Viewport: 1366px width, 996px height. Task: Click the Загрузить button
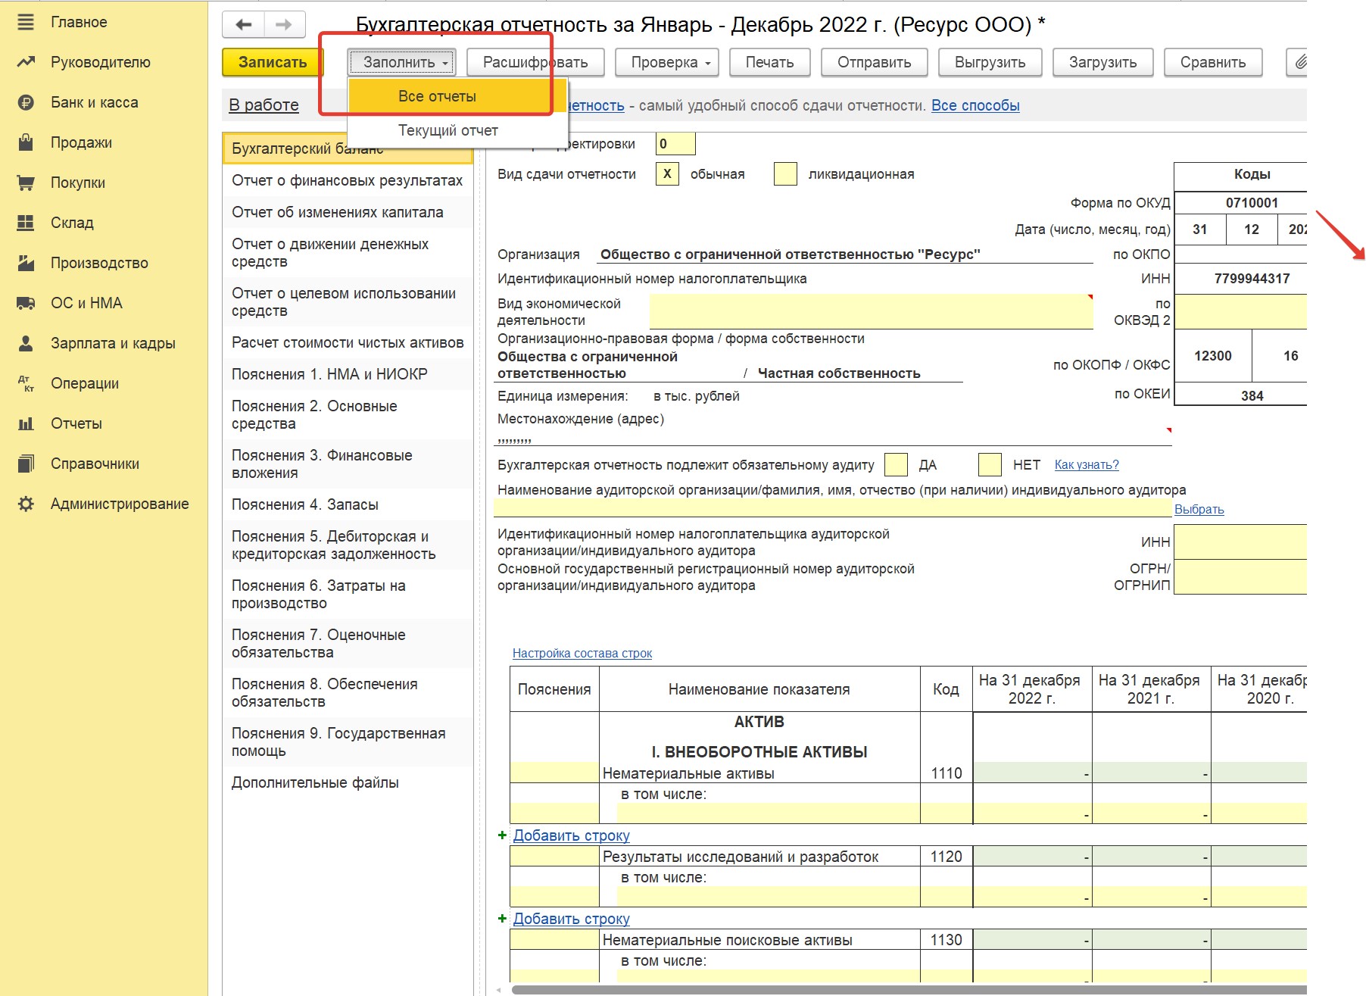(x=1103, y=62)
